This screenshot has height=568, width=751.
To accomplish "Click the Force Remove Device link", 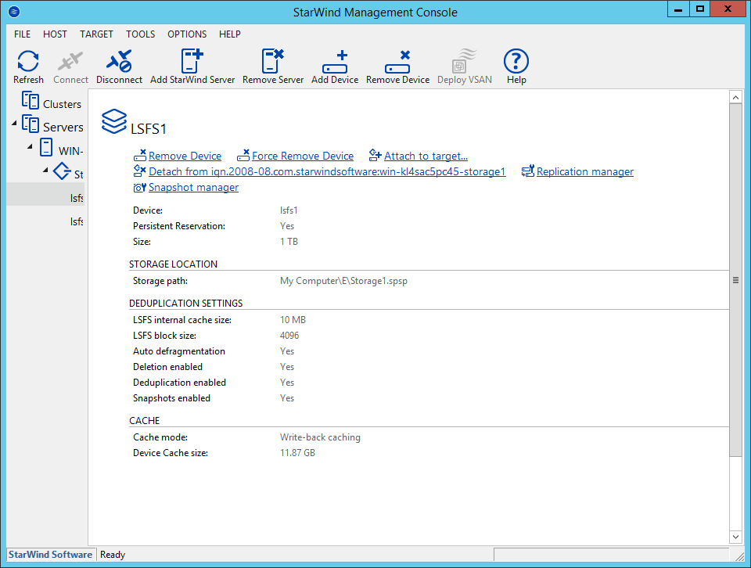I will pyautogui.click(x=303, y=156).
